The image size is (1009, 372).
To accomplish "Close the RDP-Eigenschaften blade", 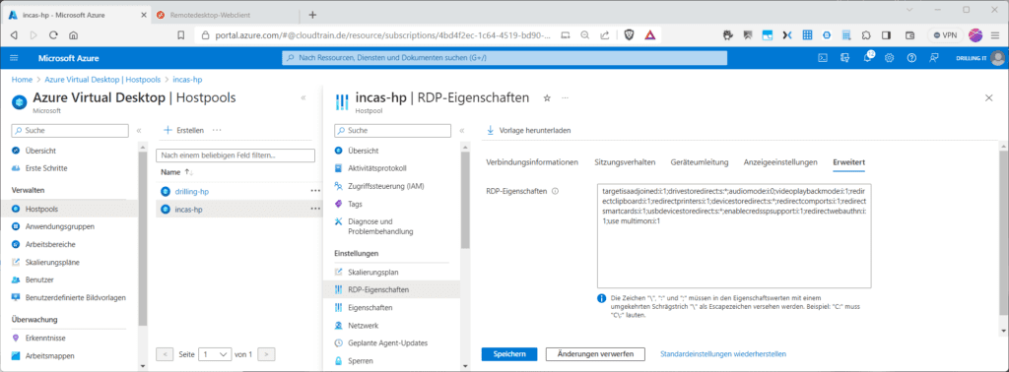I will coord(989,97).
